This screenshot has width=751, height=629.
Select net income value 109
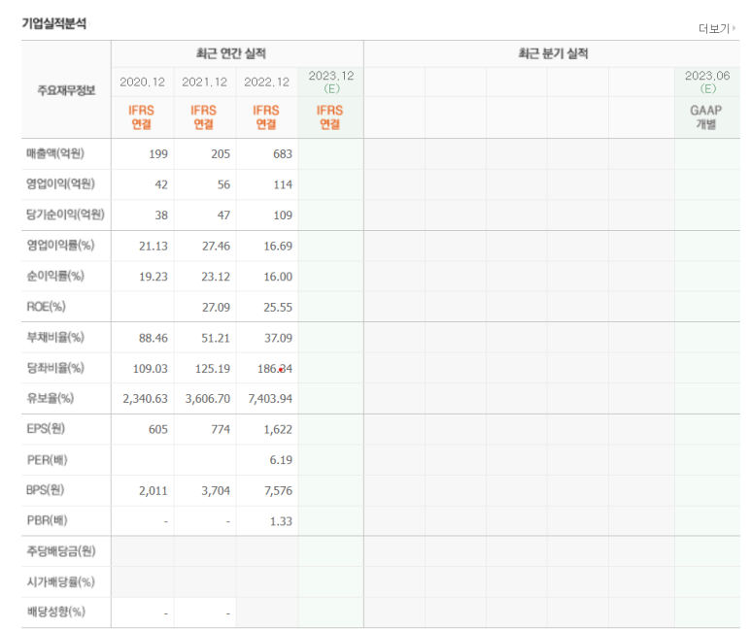[x=283, y=215]
